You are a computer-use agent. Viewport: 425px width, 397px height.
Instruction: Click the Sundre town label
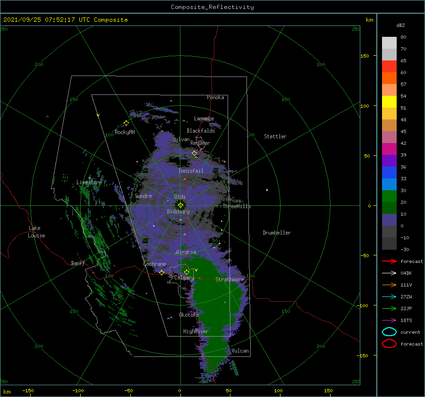(x=143, y=195)
